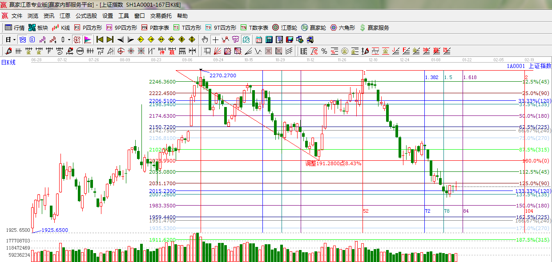
Task: Expand the 日 period dropdown arrow
Action: click(14, 40)
